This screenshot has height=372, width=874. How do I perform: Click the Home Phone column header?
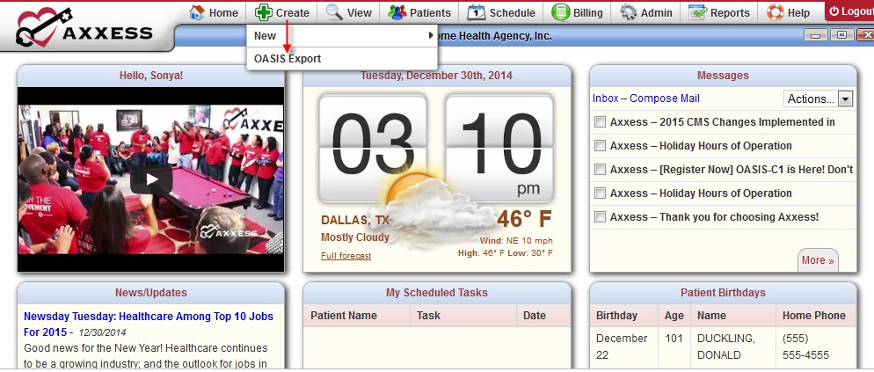814,316
